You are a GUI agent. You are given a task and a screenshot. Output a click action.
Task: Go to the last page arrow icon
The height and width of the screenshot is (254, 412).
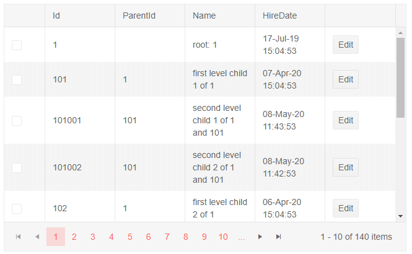279,237
